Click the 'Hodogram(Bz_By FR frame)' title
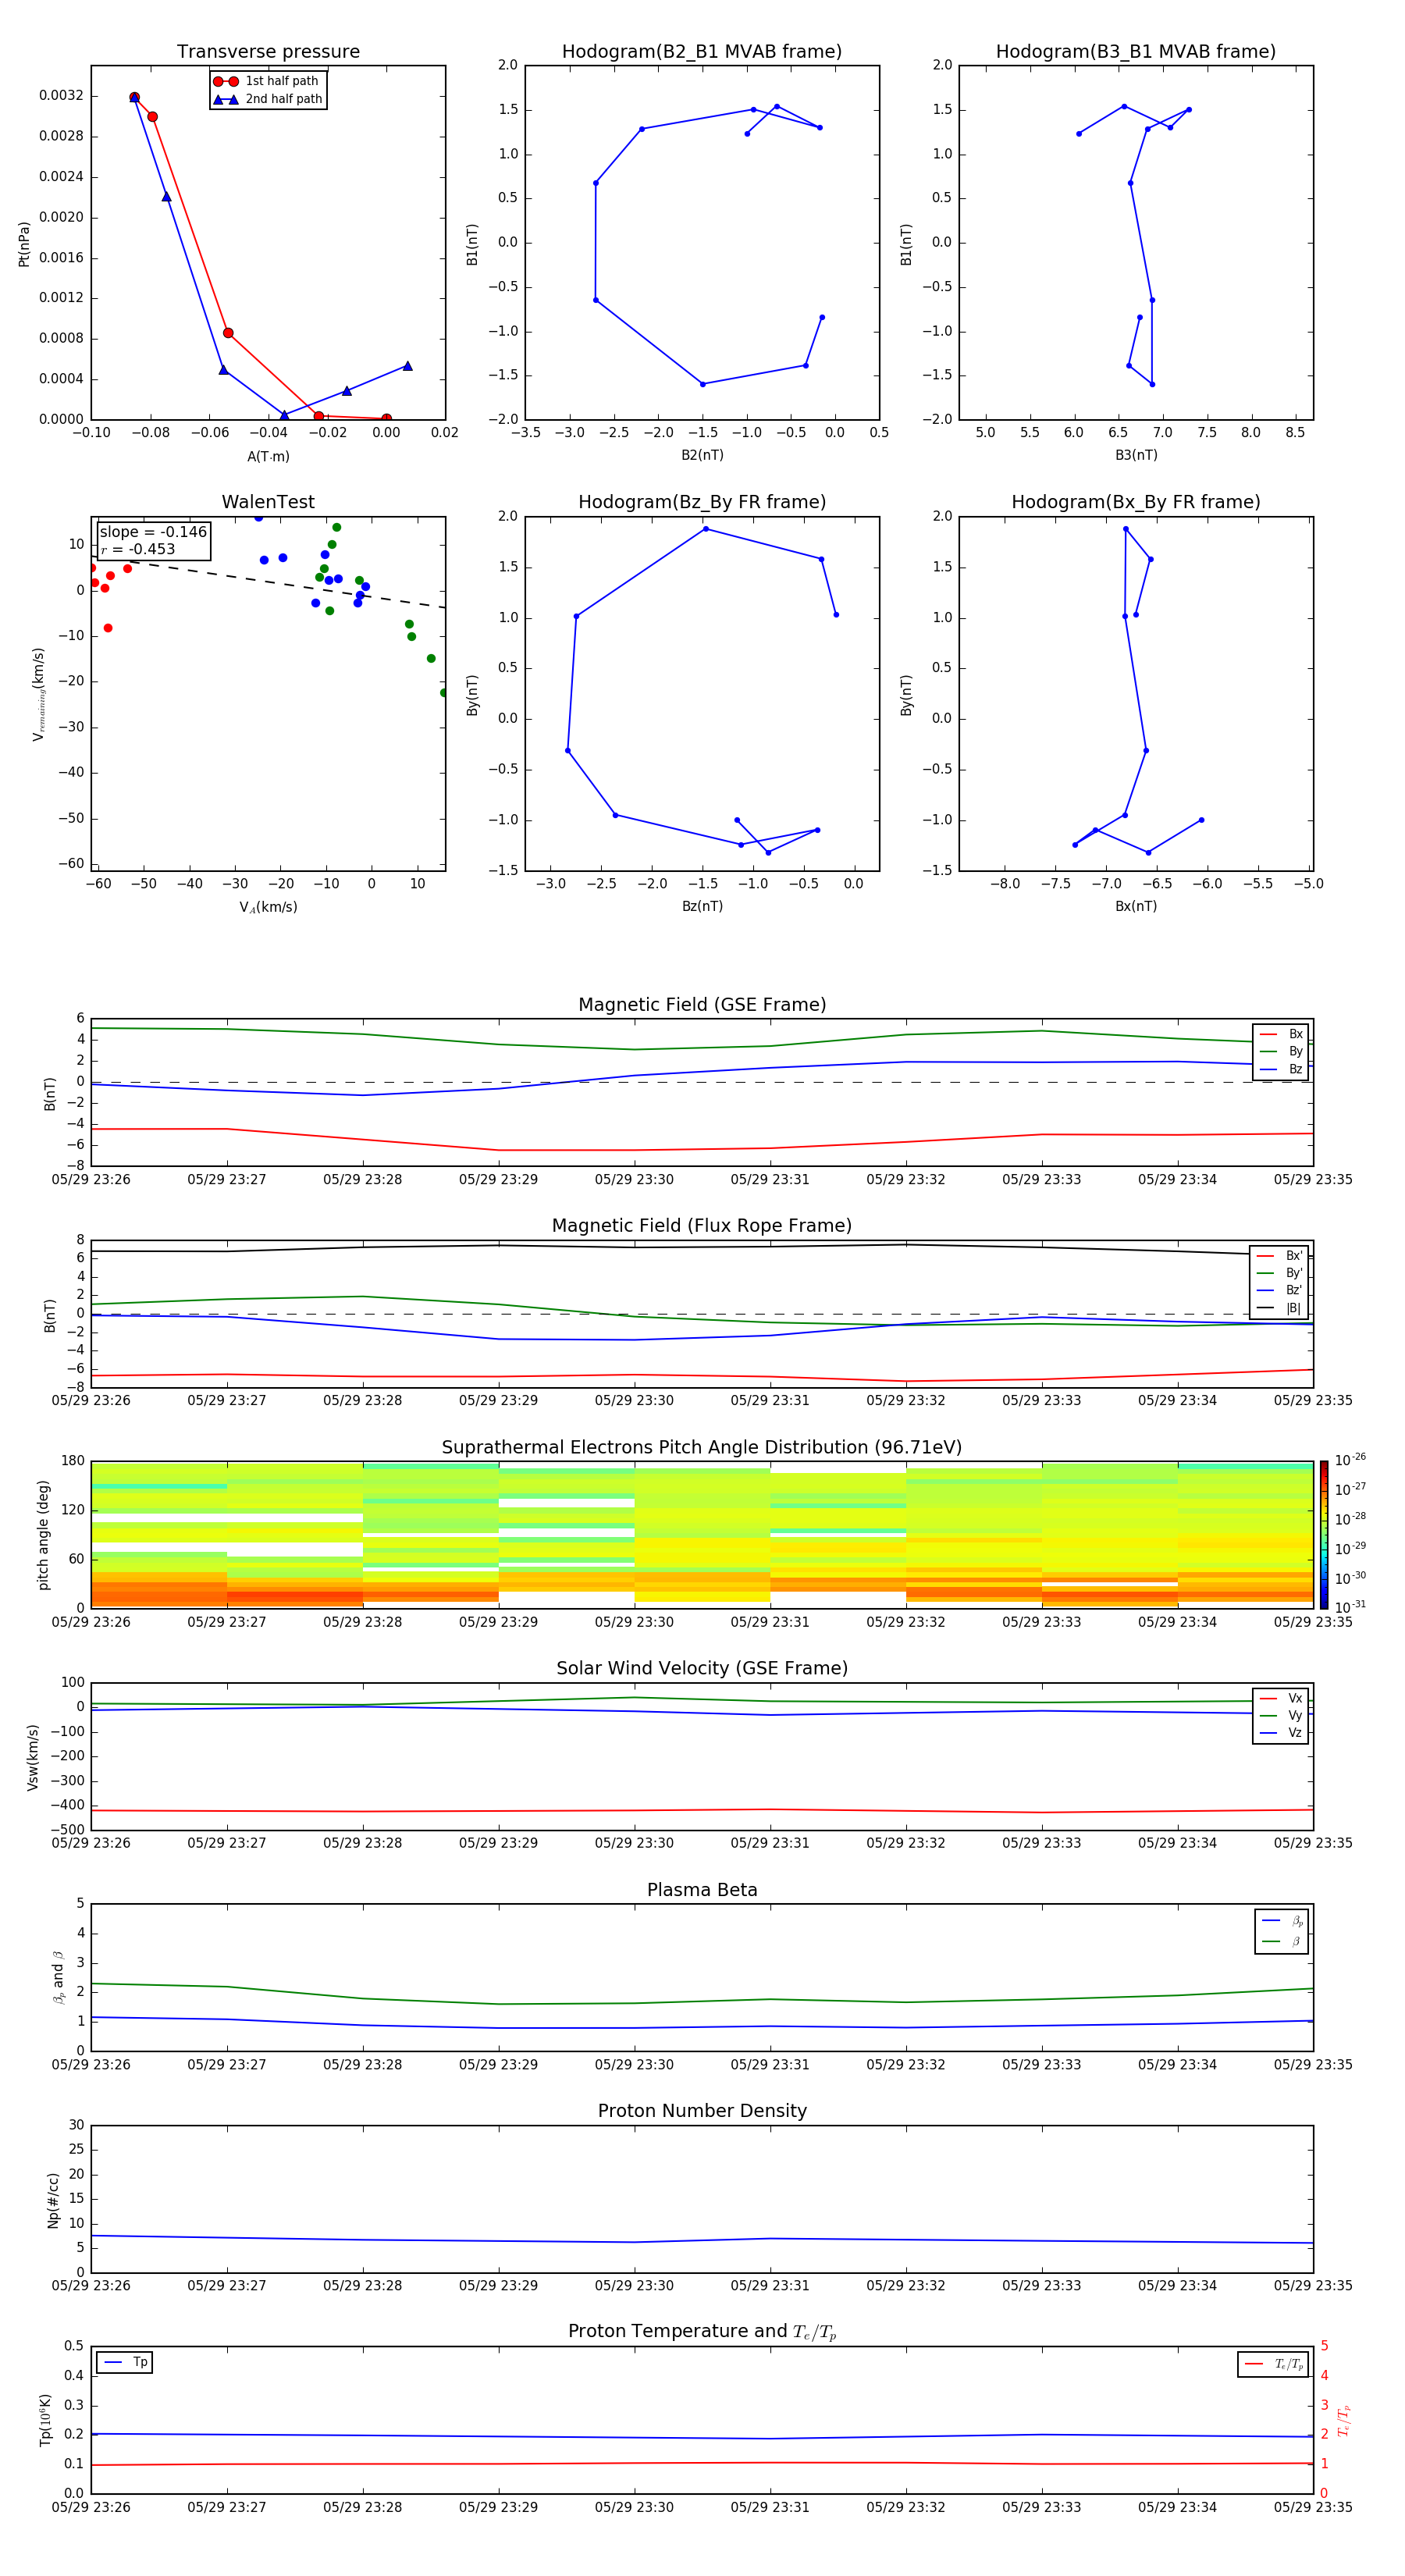This screenshot has height=2576, width=1405. point(702,502)
